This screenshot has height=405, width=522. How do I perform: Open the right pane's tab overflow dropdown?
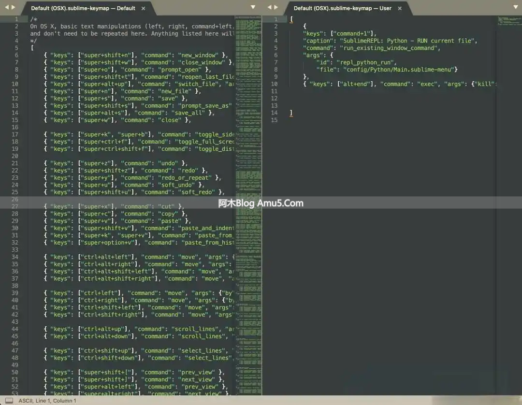[x=515, y=8]
